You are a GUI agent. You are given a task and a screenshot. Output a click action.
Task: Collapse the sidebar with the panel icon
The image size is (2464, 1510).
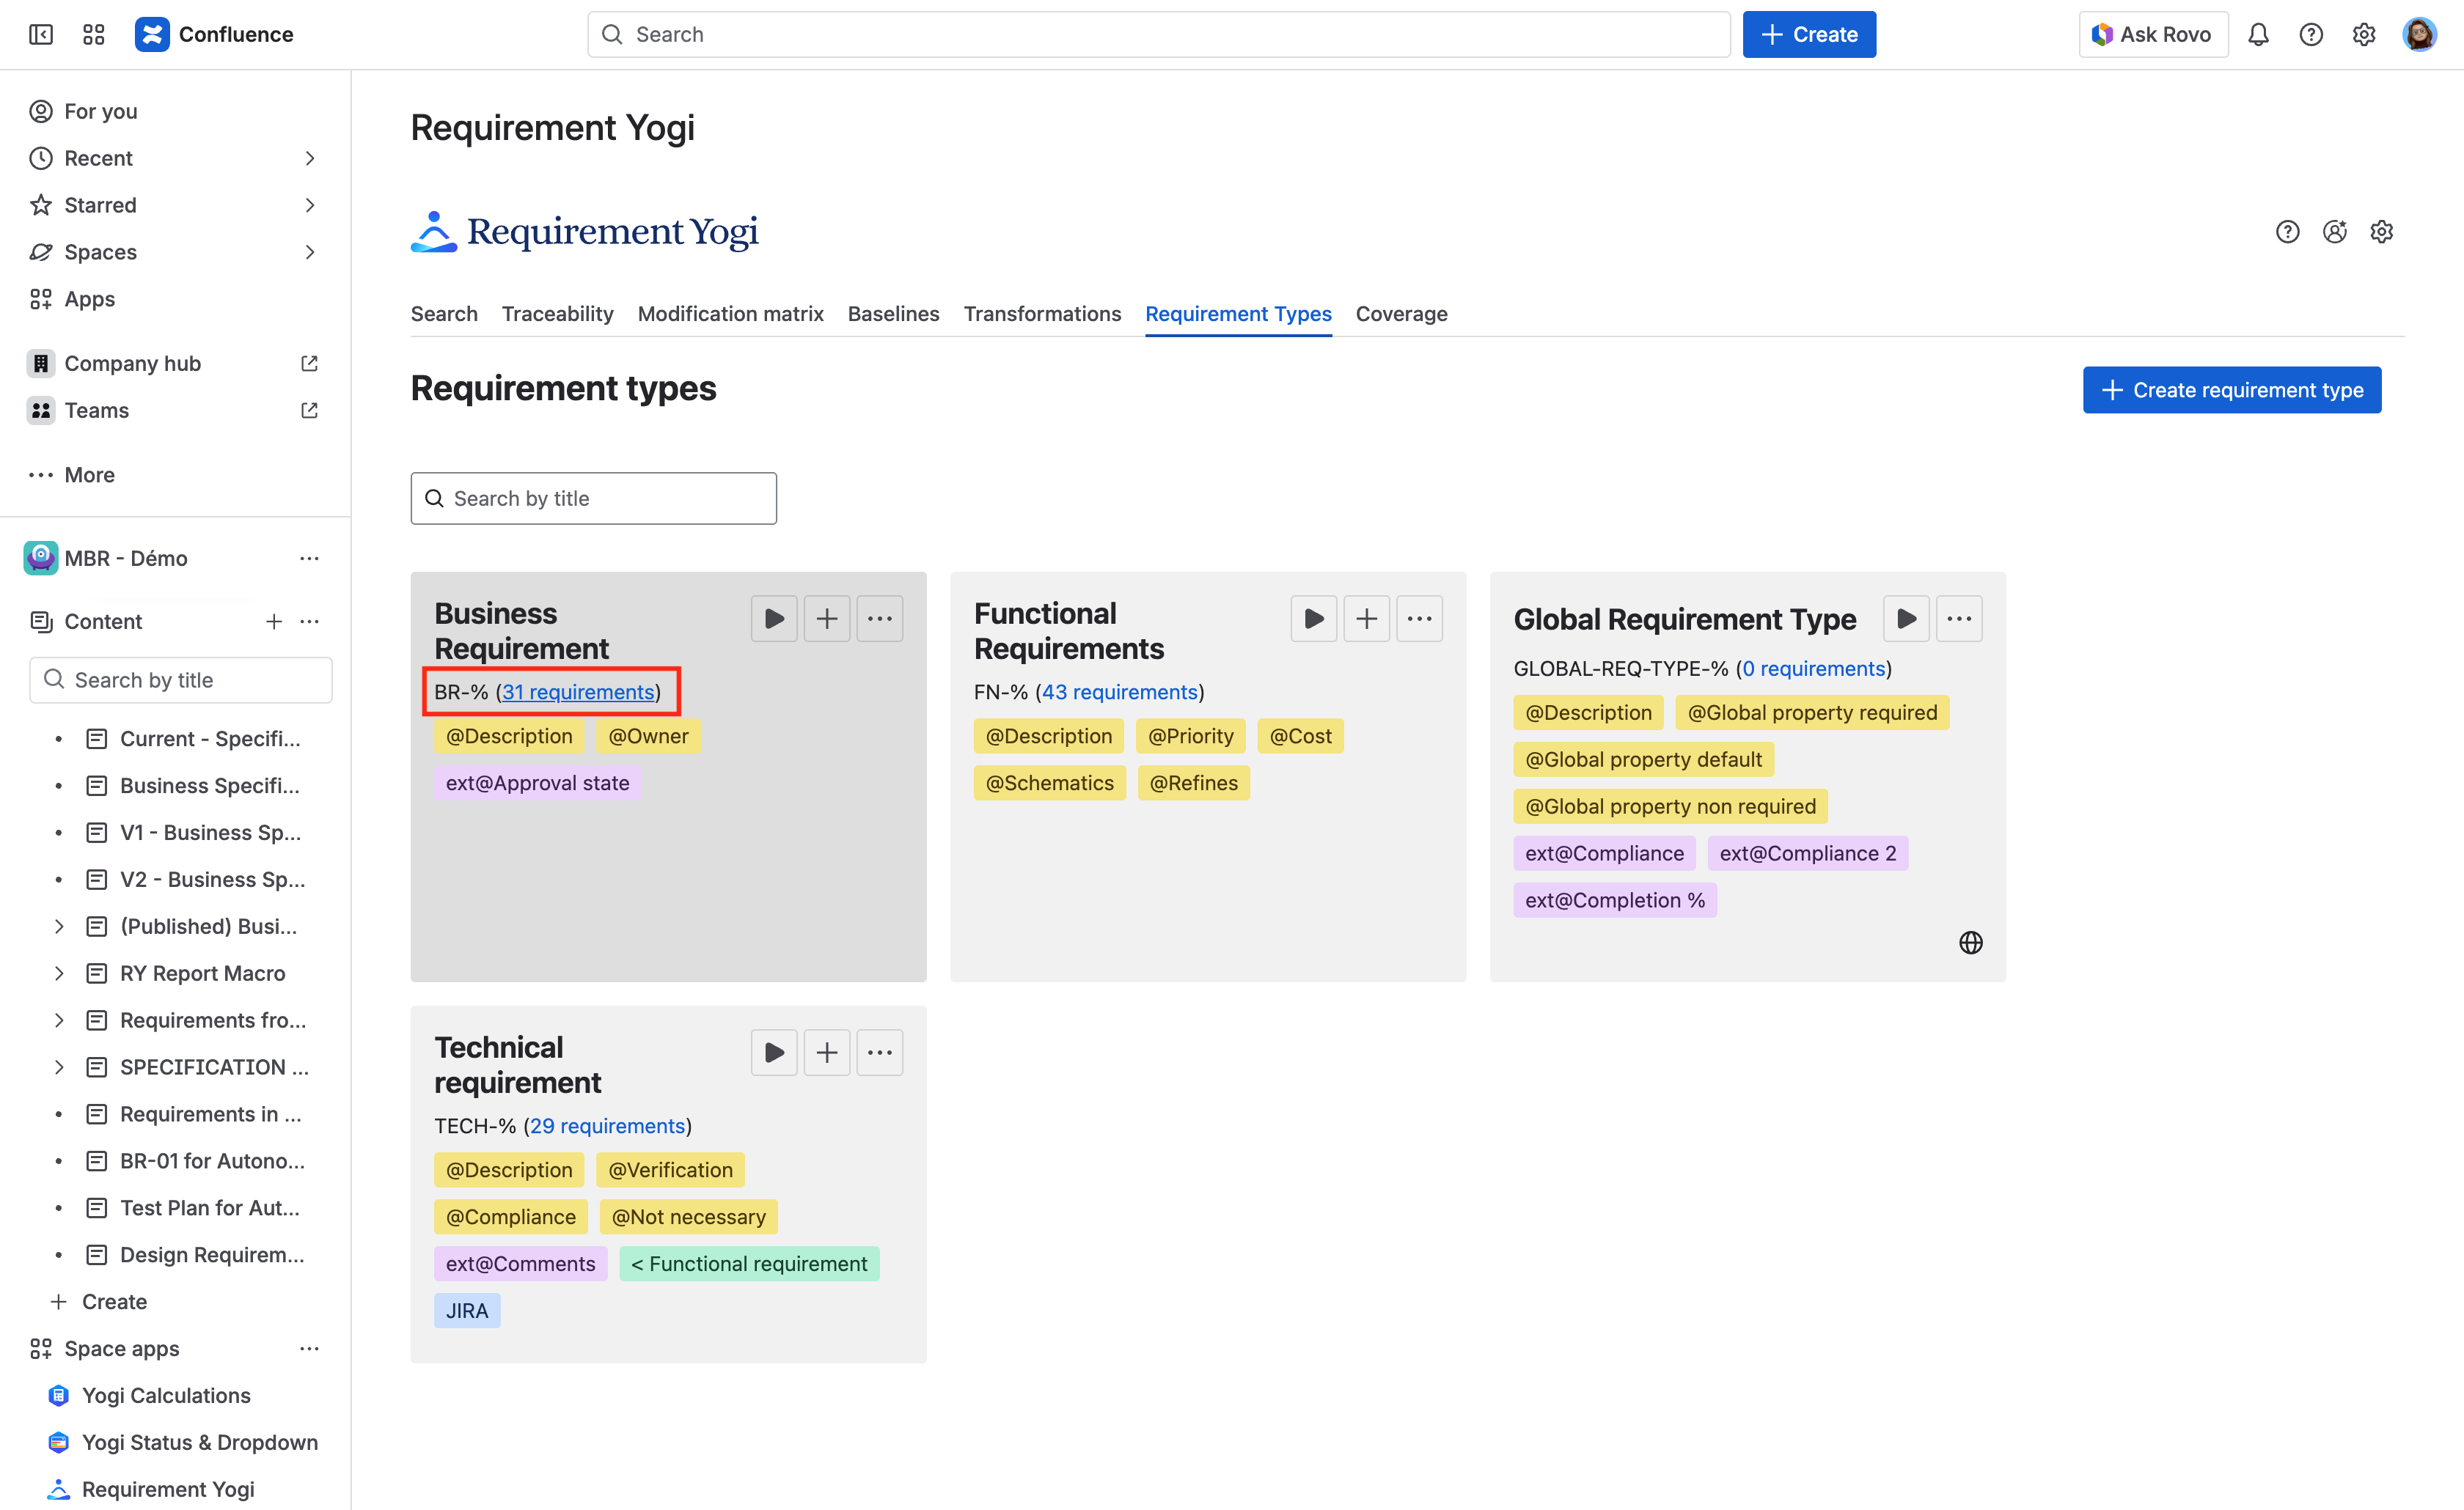41,34
